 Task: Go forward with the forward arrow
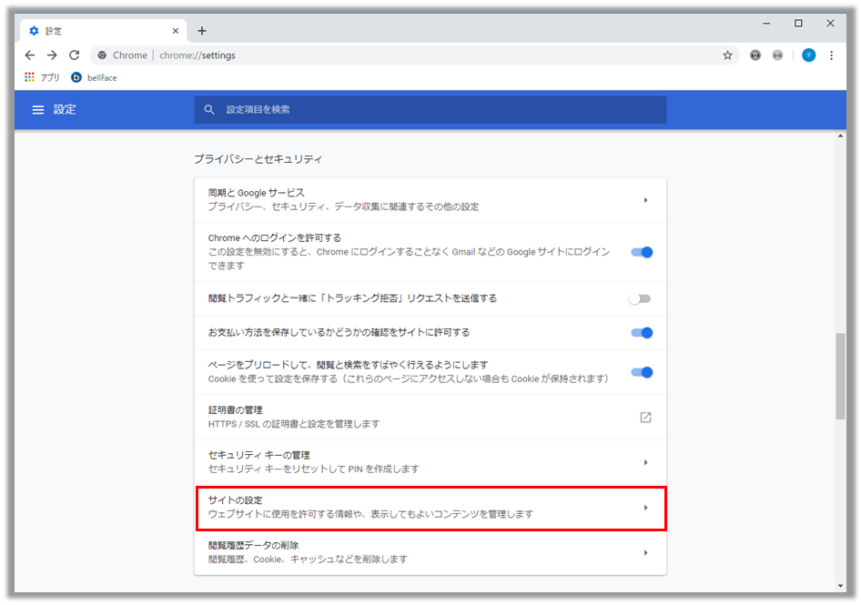point(52,55)
